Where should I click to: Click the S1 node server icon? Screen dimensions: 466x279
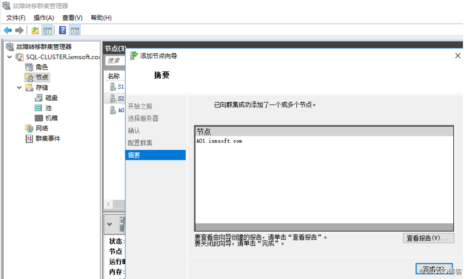pyautogui.click(x=113, y=86)
